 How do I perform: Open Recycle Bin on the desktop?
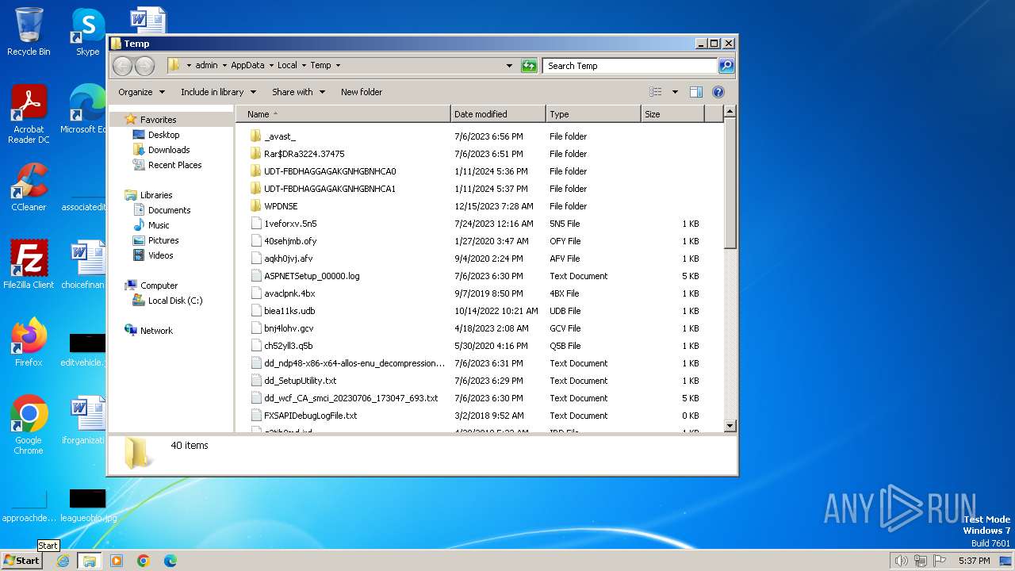tap(29, 32)
